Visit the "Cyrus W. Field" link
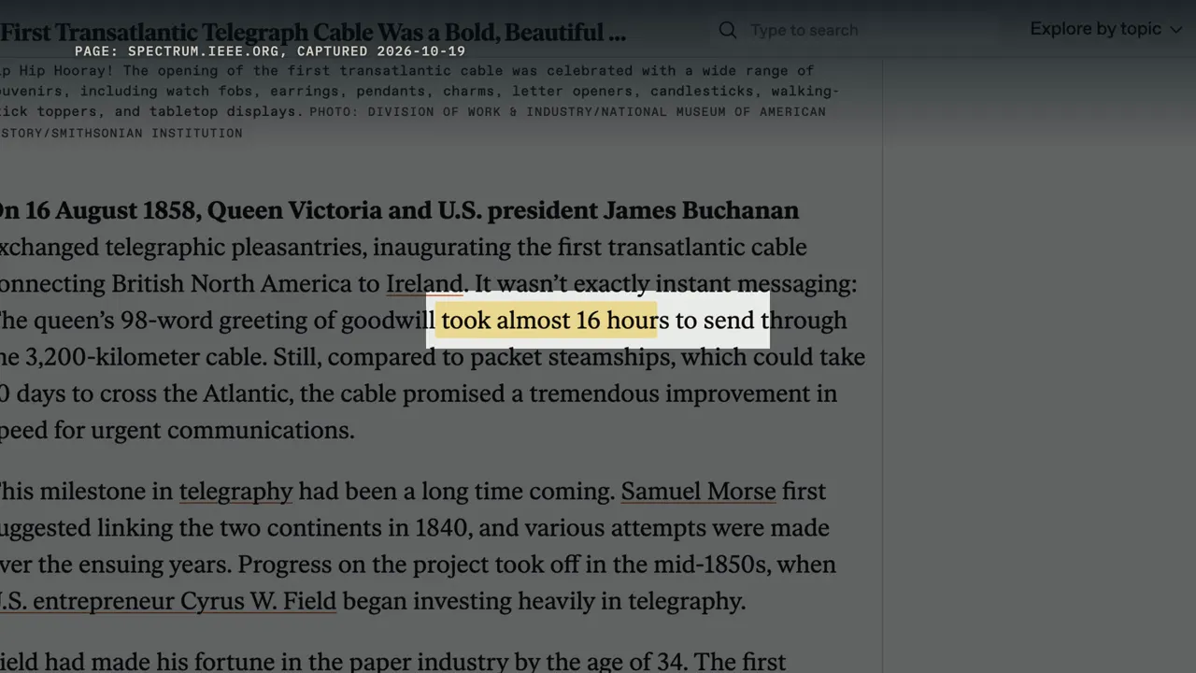 pos(168,601)
